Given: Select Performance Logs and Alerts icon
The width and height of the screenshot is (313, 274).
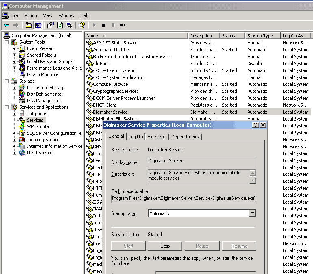Looking at the screenshot, I should (x=22, y=68).
